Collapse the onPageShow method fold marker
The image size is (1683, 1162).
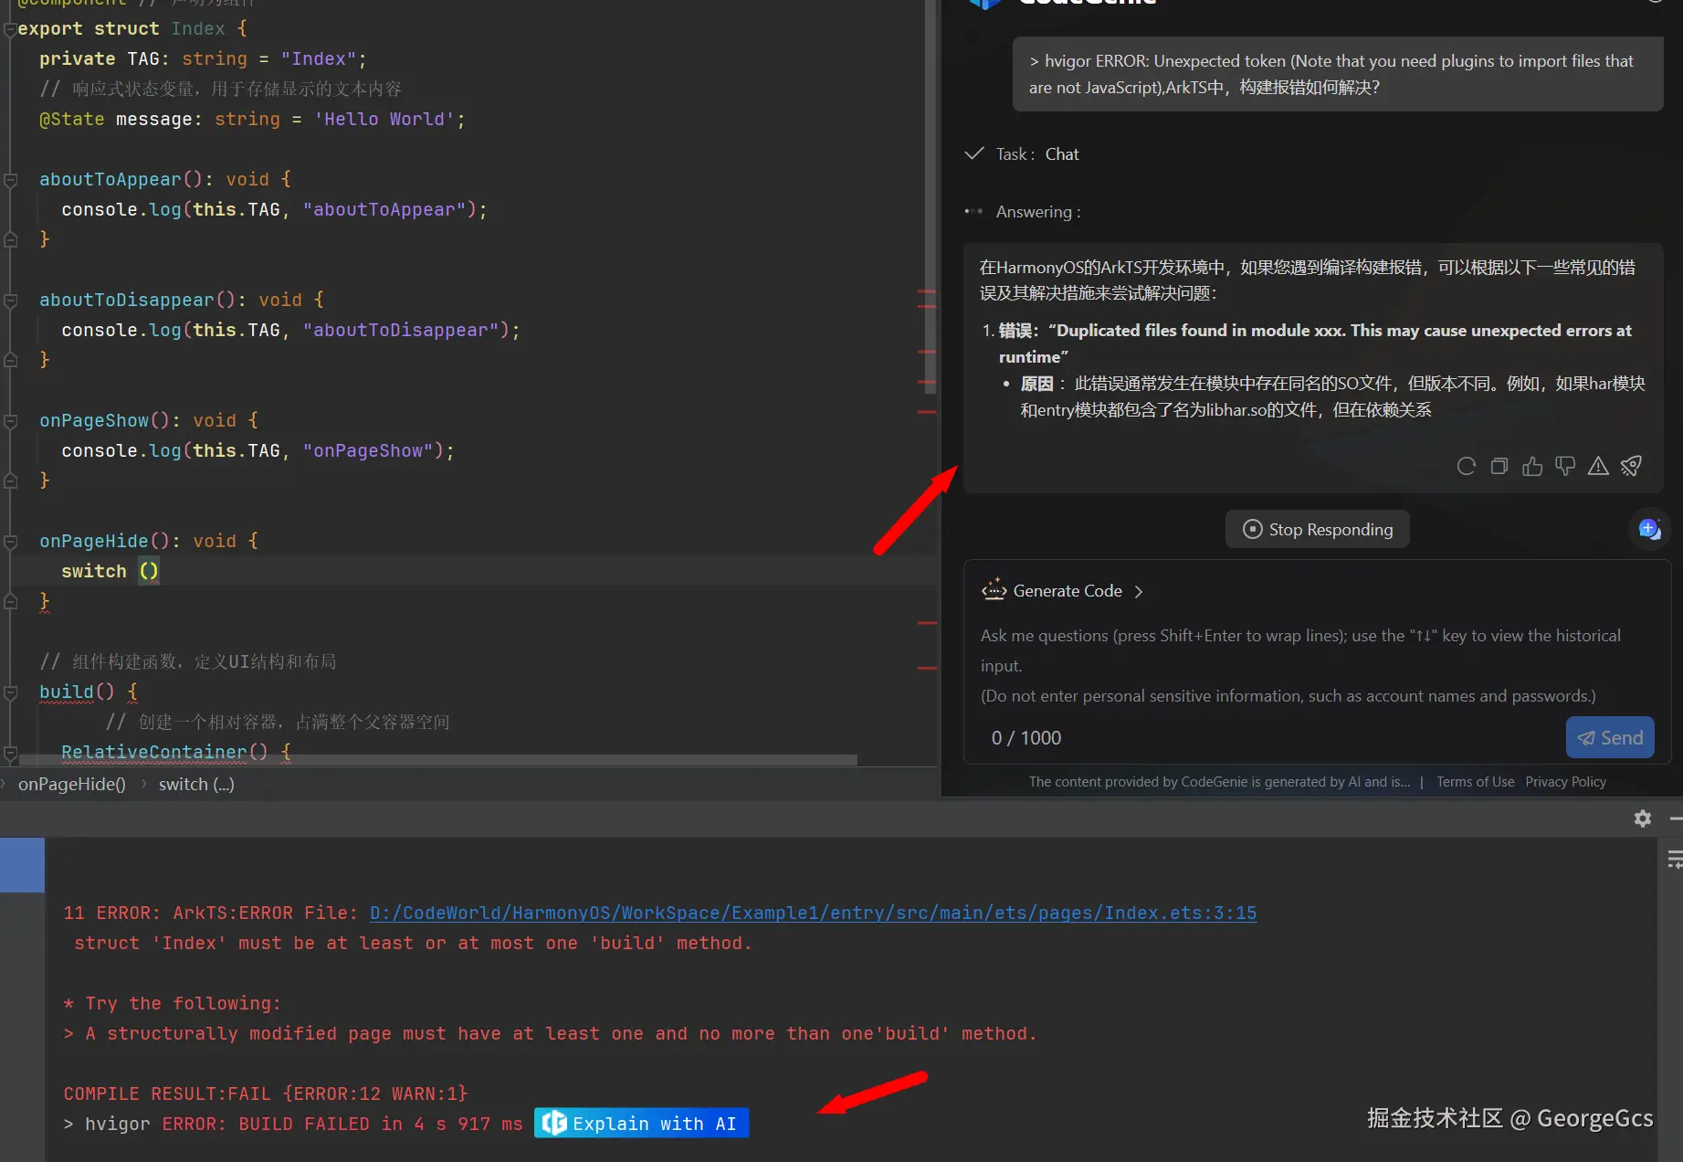click(x=11, y=421)
